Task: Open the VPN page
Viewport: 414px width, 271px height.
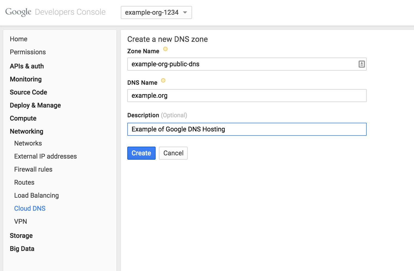Action: pyautogui.click(x=20, y=221)
